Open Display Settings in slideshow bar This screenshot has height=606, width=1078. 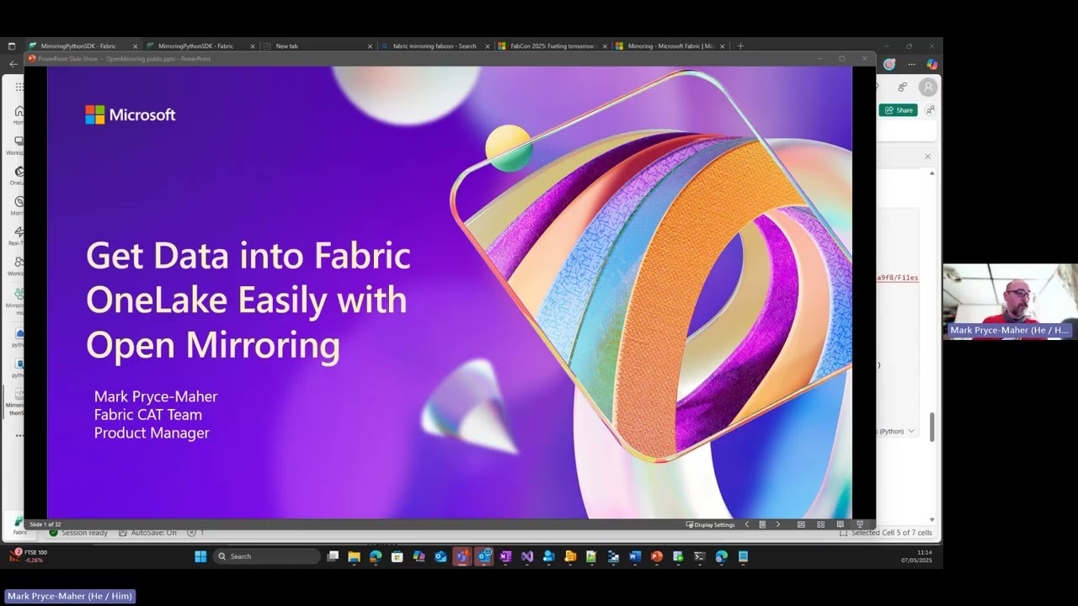coord(711,524)
